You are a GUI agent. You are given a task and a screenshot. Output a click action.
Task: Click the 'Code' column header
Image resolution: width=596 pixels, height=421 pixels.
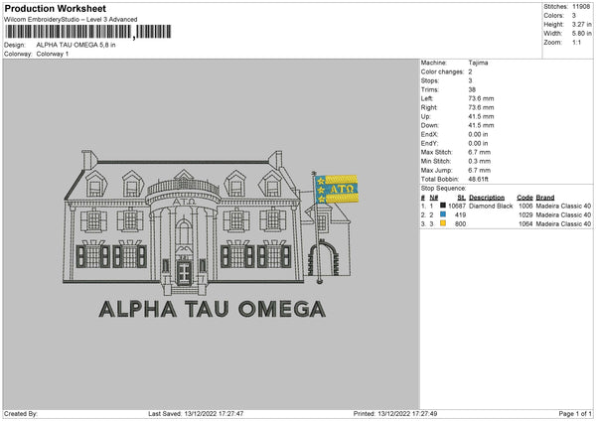point(524,198)
